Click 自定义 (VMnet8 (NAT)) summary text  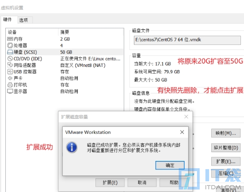click(x=83, y=65)
